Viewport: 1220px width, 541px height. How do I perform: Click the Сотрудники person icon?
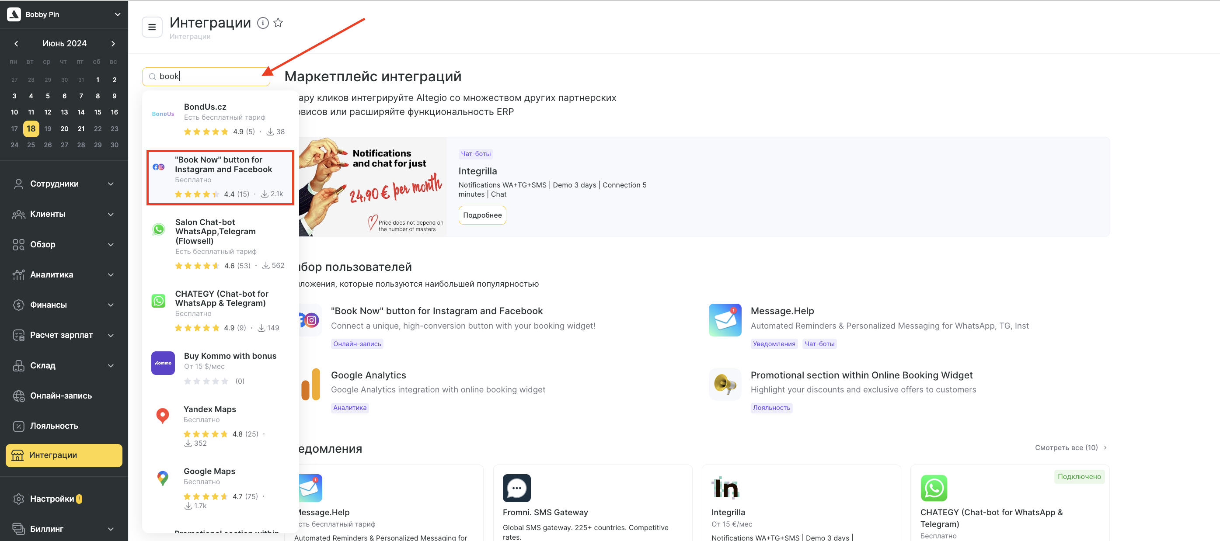[18, 184]
